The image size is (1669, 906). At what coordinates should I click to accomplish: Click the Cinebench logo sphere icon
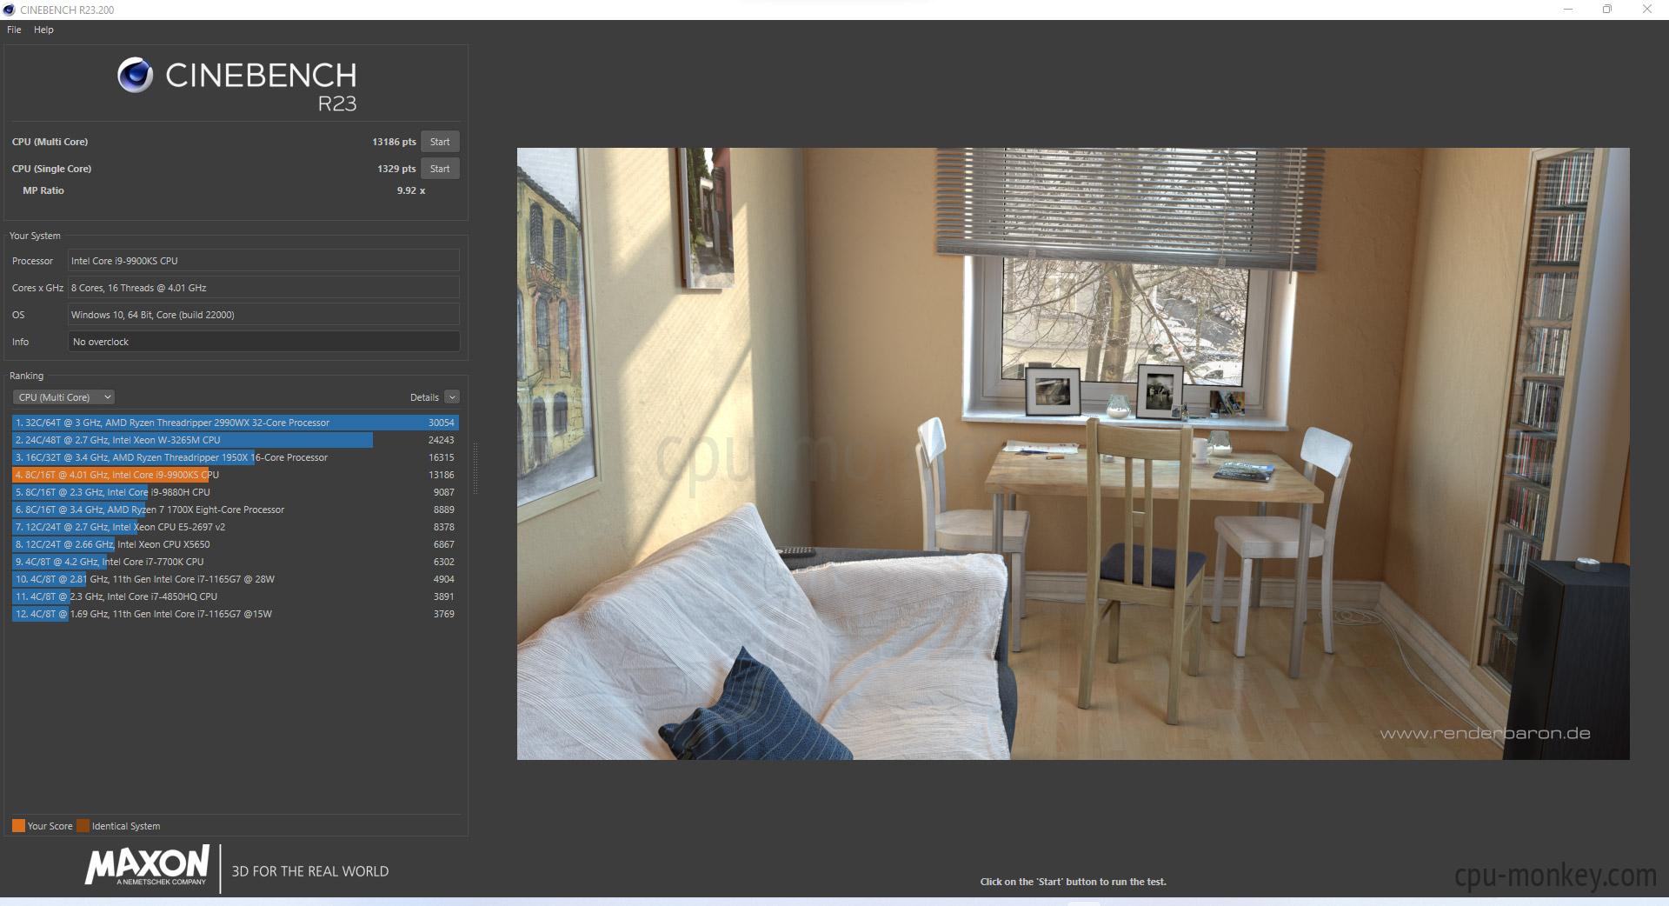pyautogui.click(x=135, y=75)
